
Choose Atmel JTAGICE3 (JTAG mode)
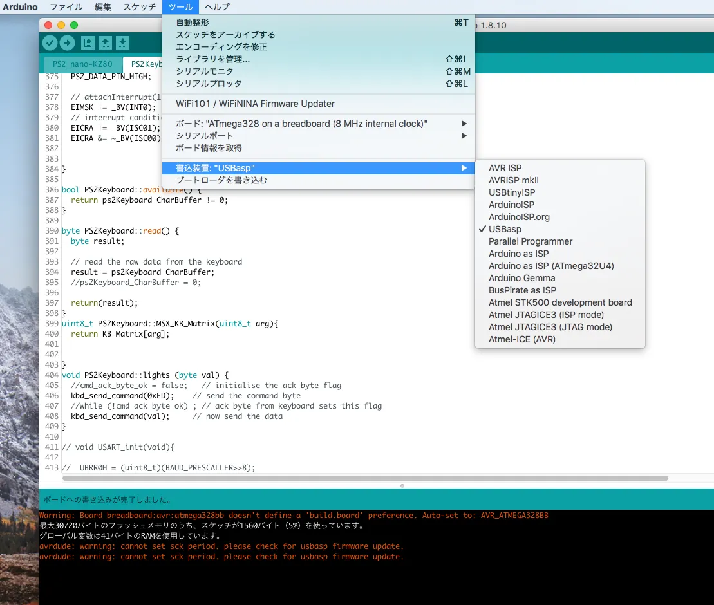pos(559,328)
